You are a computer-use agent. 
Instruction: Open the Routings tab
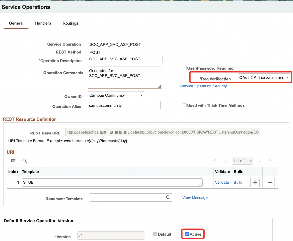(70, 23)
